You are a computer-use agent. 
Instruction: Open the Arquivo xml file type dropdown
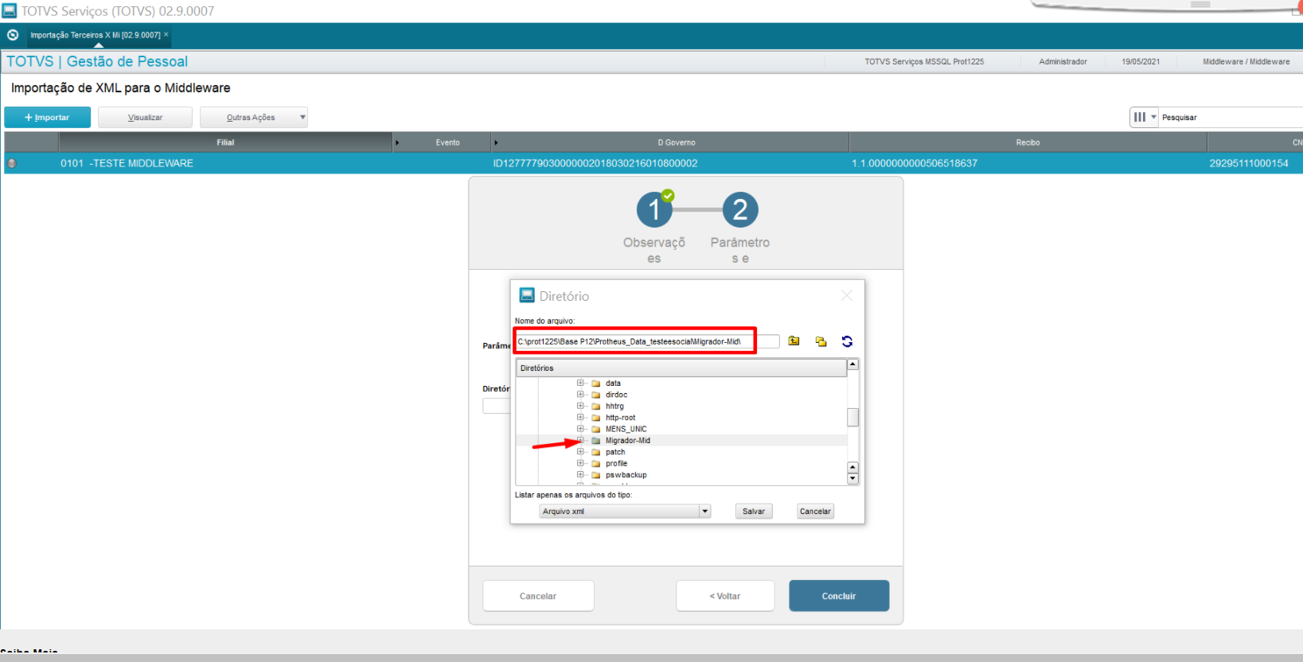point(704,512)
